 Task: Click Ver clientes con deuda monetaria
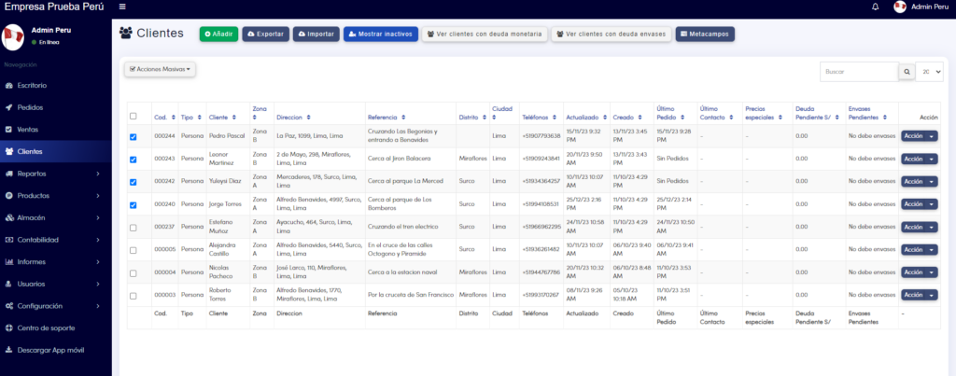(485, 35)
